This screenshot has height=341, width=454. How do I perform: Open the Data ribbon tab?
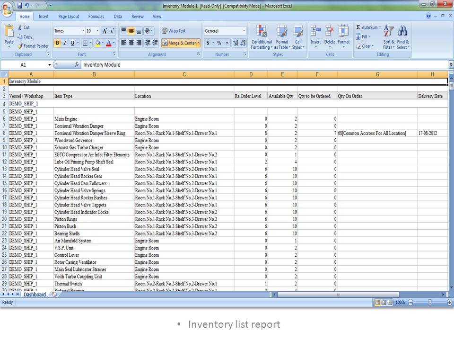(x=118, y=17)
